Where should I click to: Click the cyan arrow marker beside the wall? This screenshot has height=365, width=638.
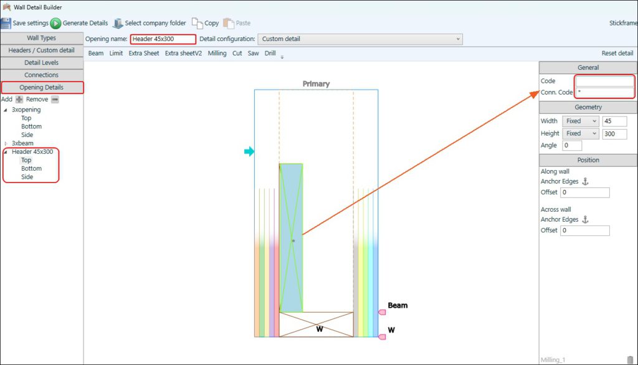click(249, 151)
